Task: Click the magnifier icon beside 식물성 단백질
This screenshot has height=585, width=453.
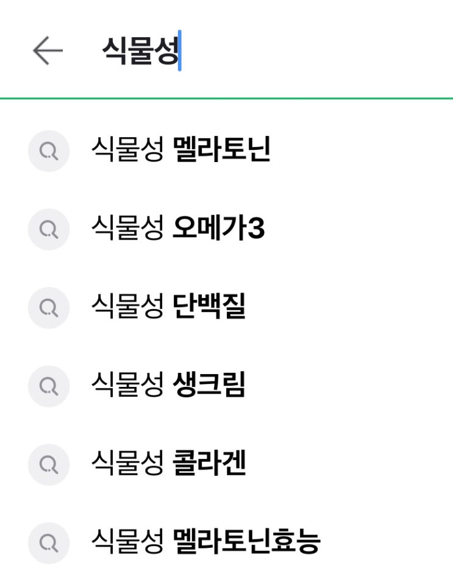Action: click(48, 308)
